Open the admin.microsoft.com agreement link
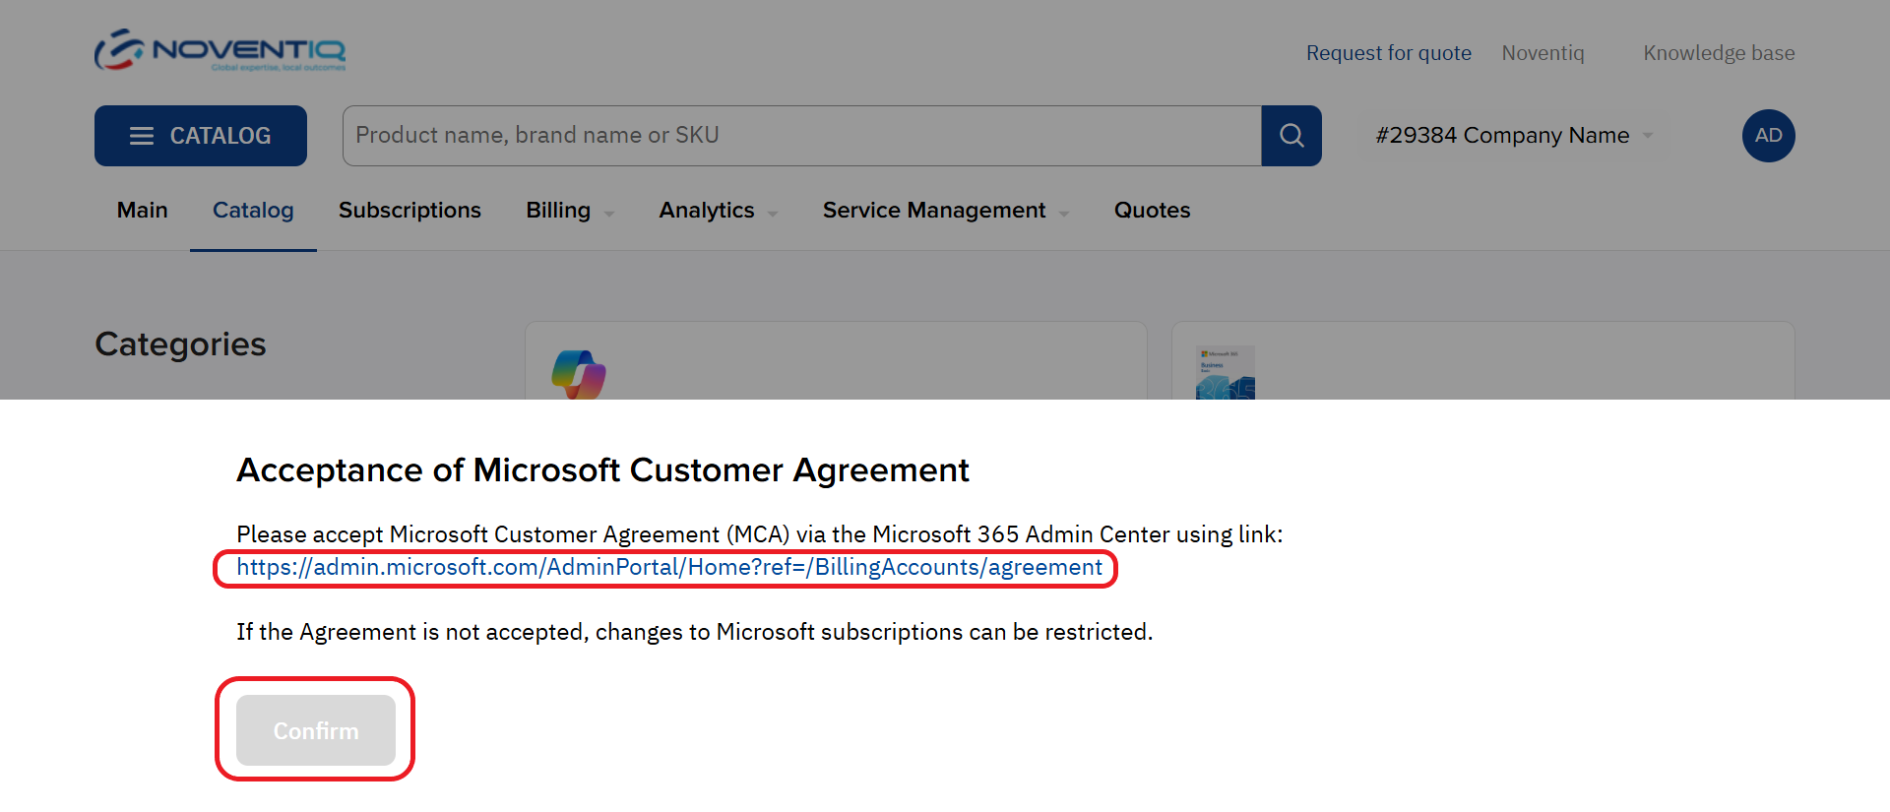The height and width of the screenshot is (812, 1890). 669,568
